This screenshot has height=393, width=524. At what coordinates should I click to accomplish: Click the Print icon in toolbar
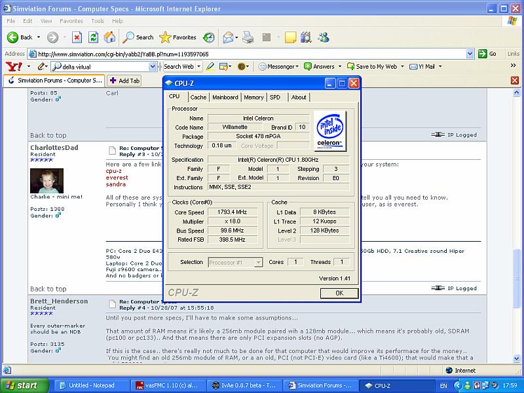tap(248, 37)
